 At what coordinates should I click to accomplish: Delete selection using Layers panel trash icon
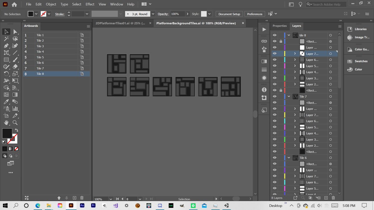pyautogui.click(x=333, y=198)
